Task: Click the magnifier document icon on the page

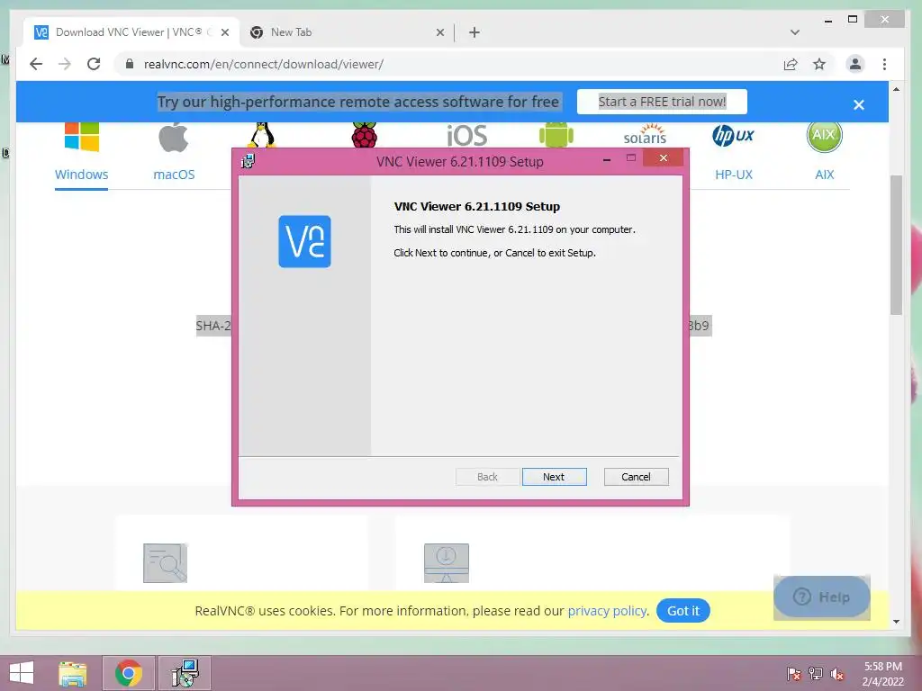Action: 166,563
